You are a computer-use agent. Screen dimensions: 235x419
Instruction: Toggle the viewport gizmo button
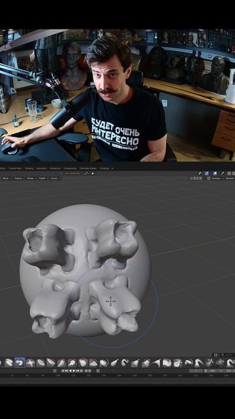tap(207, 173)
